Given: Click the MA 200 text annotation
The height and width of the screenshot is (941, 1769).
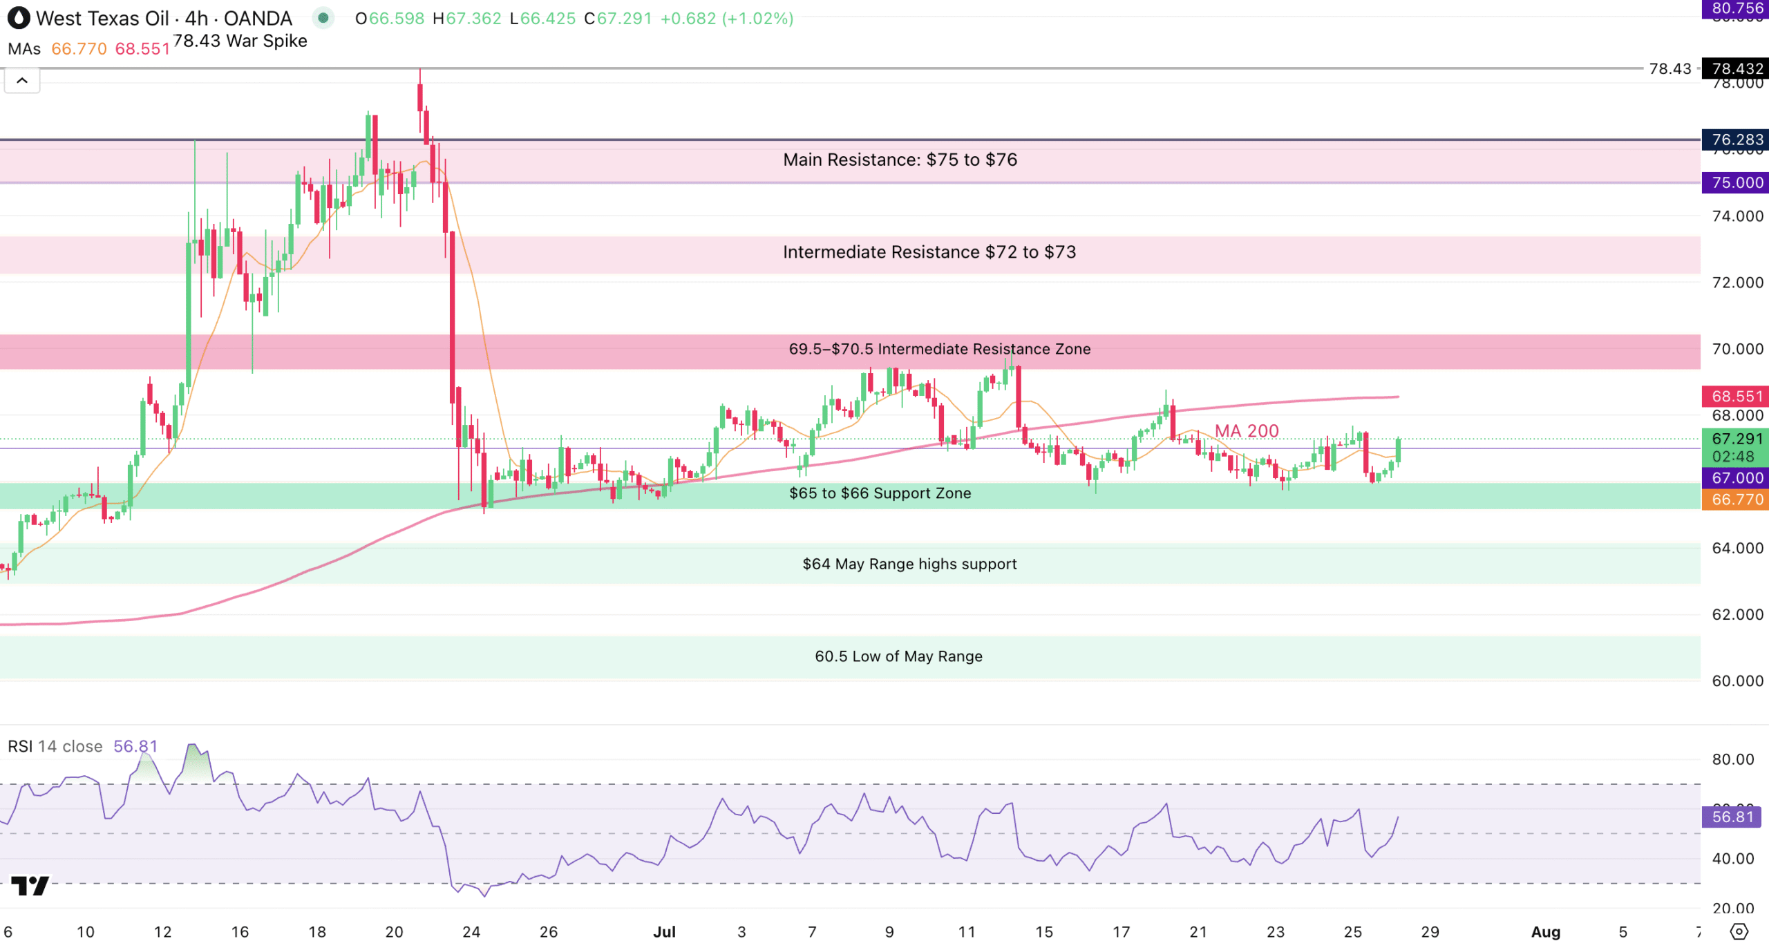Looking at the screenshot, I should pyautogui.click(x=1247, y=430).
